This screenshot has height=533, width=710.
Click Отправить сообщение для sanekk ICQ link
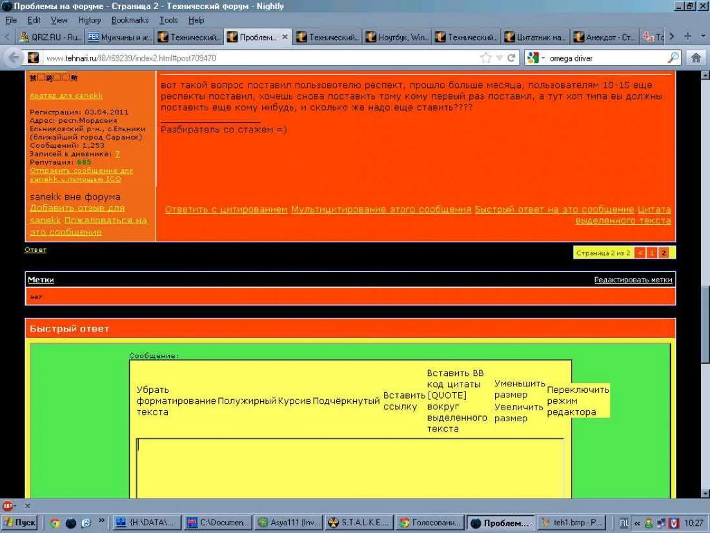(x=81, y=174)
